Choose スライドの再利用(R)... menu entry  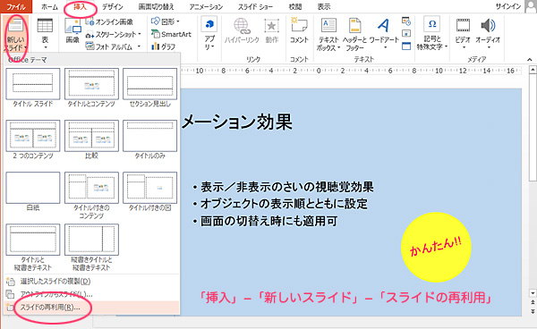(91, 308)
